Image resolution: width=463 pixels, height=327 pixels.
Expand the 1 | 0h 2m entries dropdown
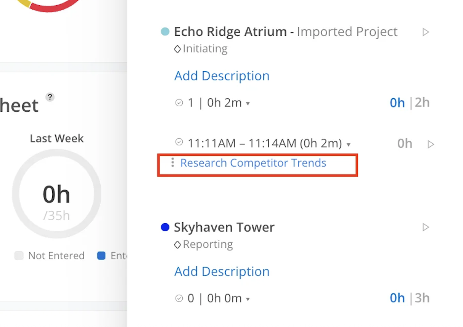coord(248,103)
